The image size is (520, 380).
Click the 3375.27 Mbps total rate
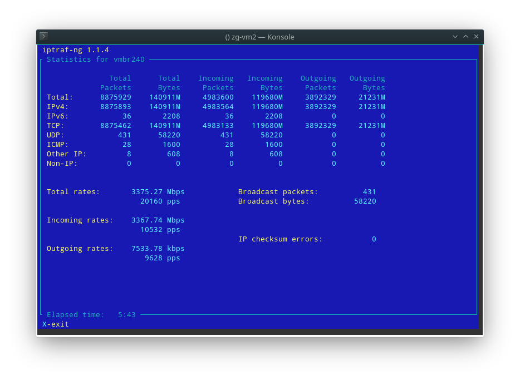pyautogui.click(x=158, y=191)
